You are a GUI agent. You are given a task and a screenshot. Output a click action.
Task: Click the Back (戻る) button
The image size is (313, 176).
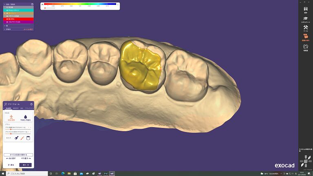[x=11, y=165]
